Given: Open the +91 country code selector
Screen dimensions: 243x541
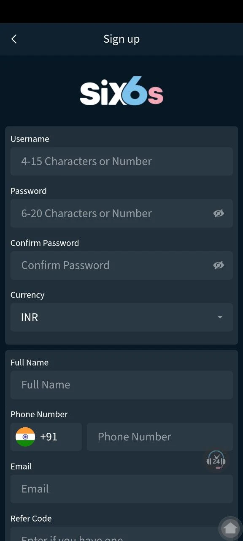Looking at the screenshot, I should 46,437.
